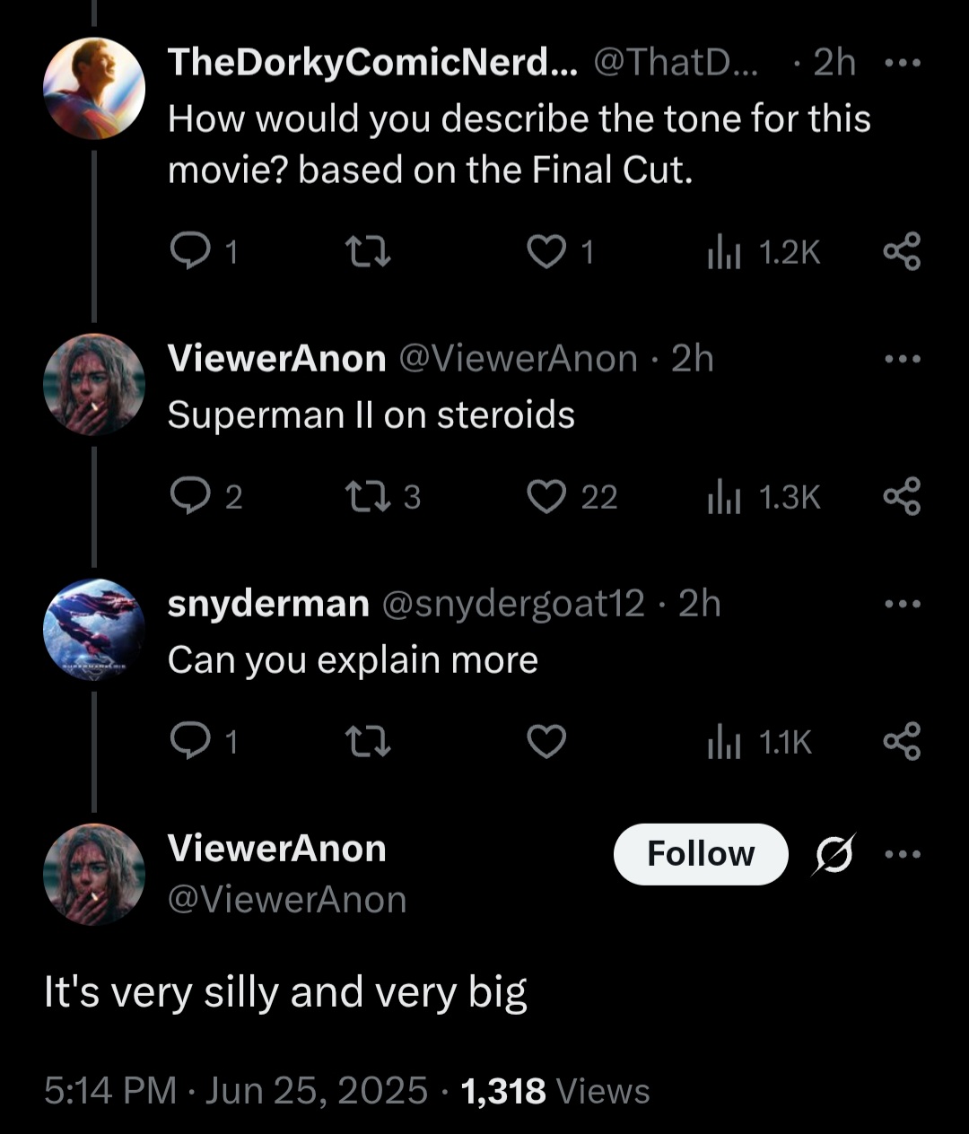Open more options for snyderman's tweet
Image resolution: width=969 pixels, height=1134 pixels.
point(902,604)
